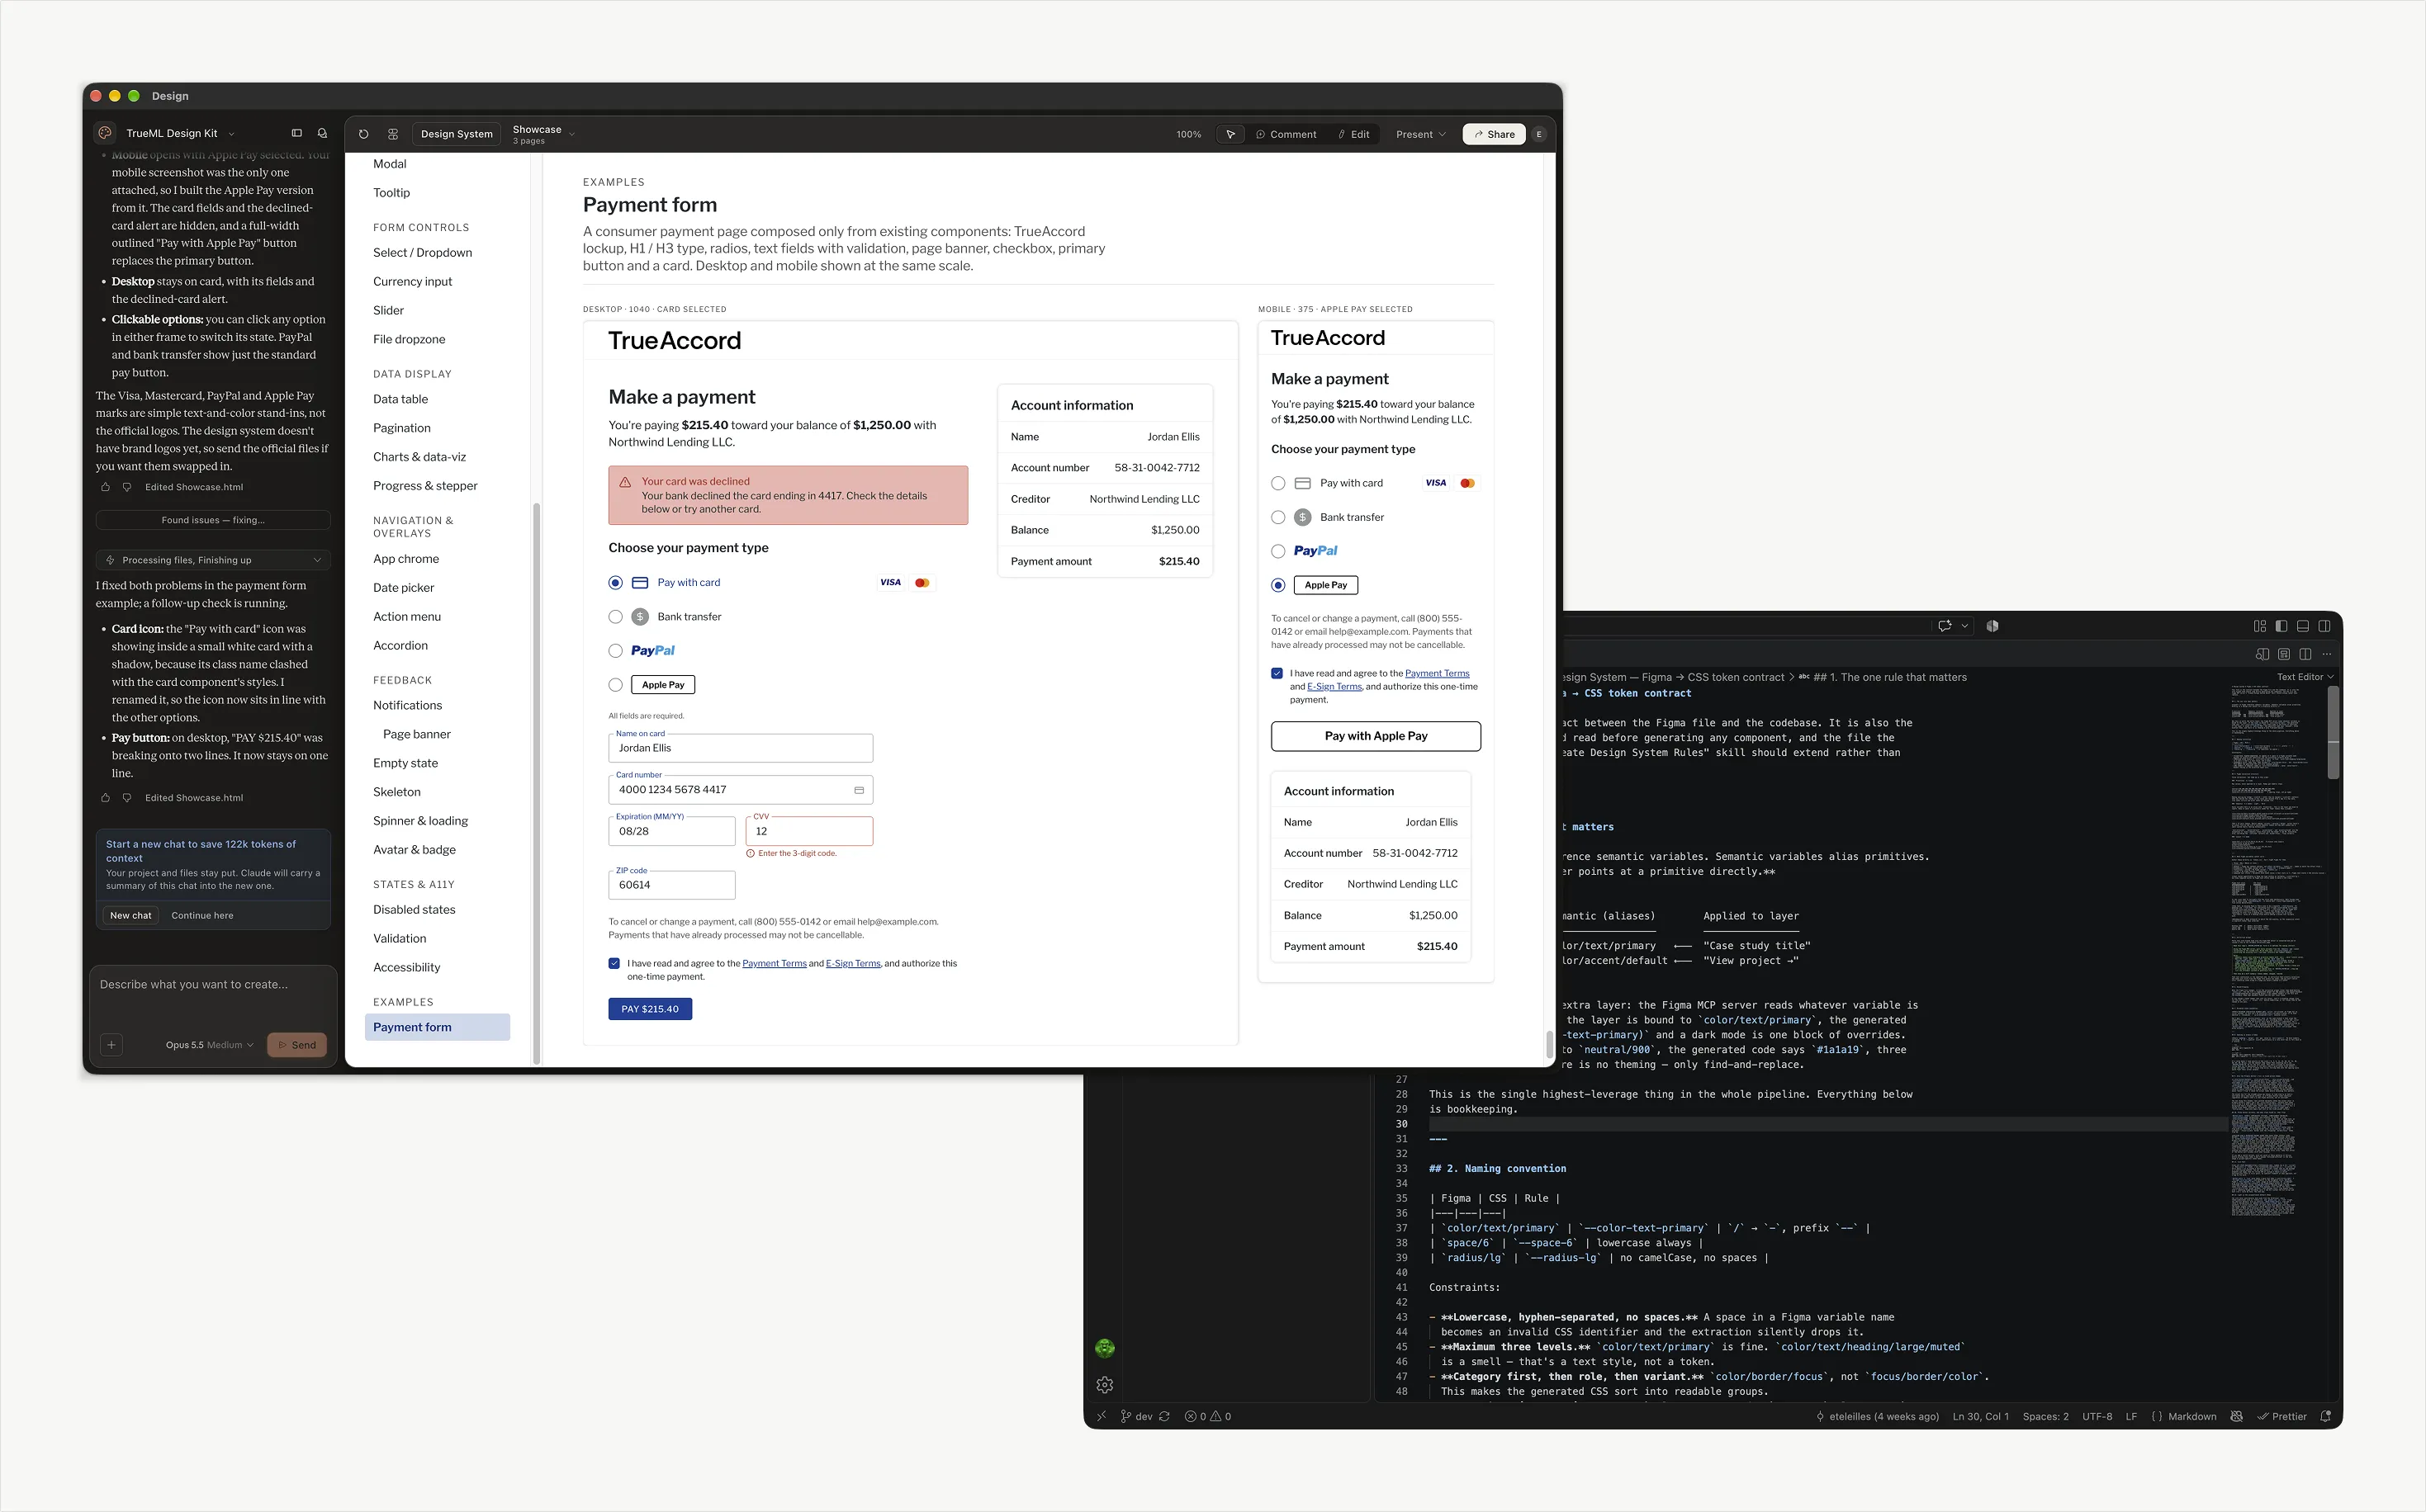Click thumbs-up under the Pay button reply
2426x1512 pixels.
[x=105, y=798]
